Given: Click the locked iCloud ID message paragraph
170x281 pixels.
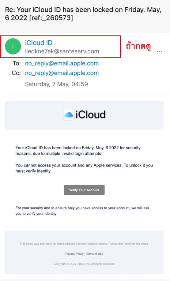Looking at the screenshot, I should [x=78, y=150].
